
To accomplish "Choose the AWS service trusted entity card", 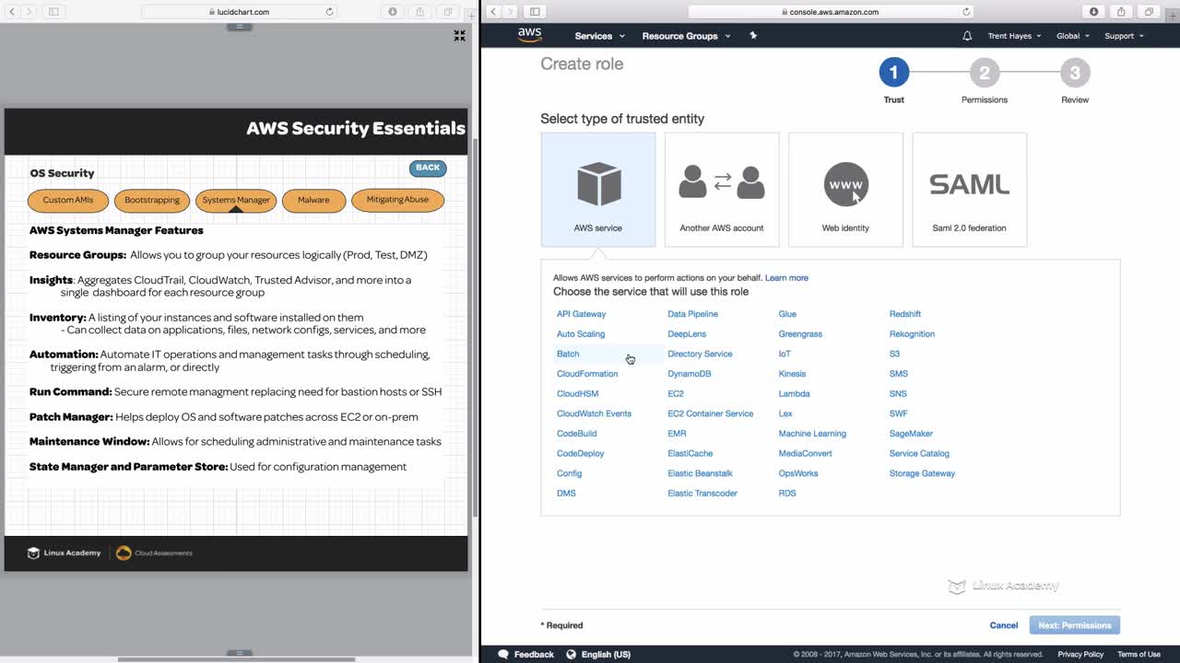I will 598,190.
